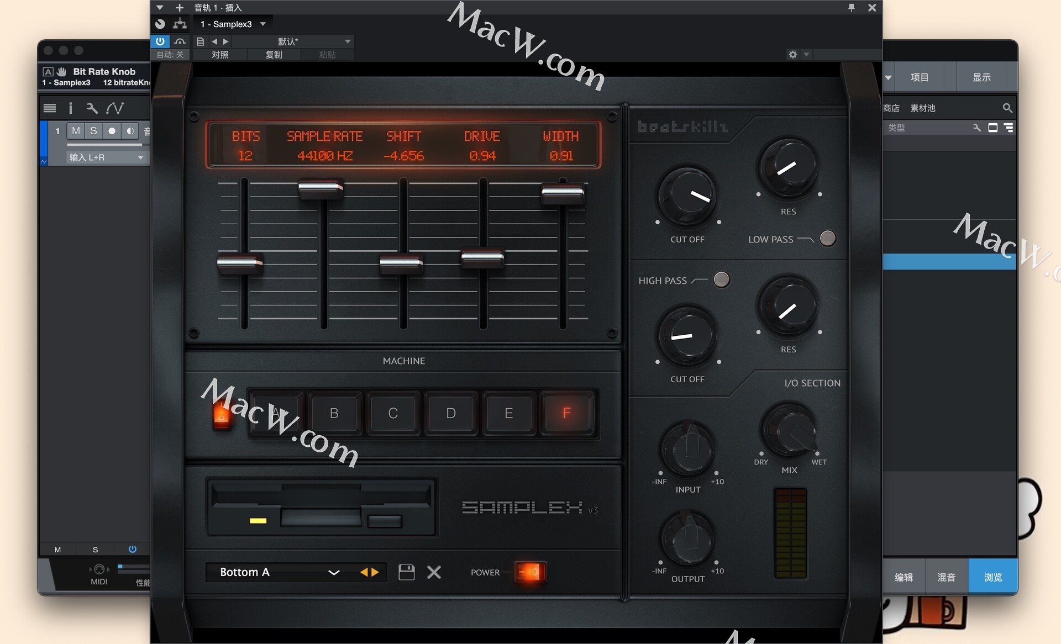1061x644 pixels.
Task: Open the 默认* preset dropdown
Action: click(x=293, y=41)
